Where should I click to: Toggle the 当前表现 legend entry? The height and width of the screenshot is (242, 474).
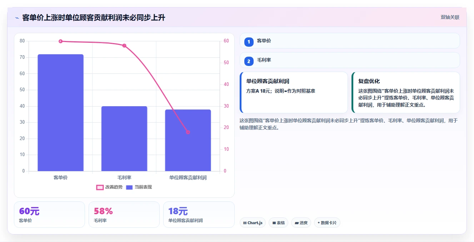[x=139, y=187]
